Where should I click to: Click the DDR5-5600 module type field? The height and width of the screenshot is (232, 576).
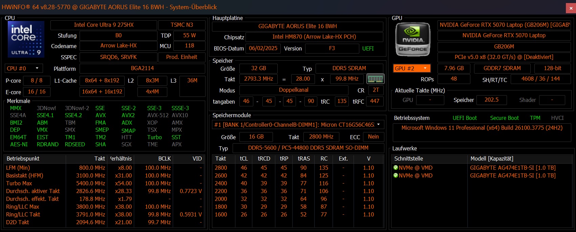tap(308, 148)
